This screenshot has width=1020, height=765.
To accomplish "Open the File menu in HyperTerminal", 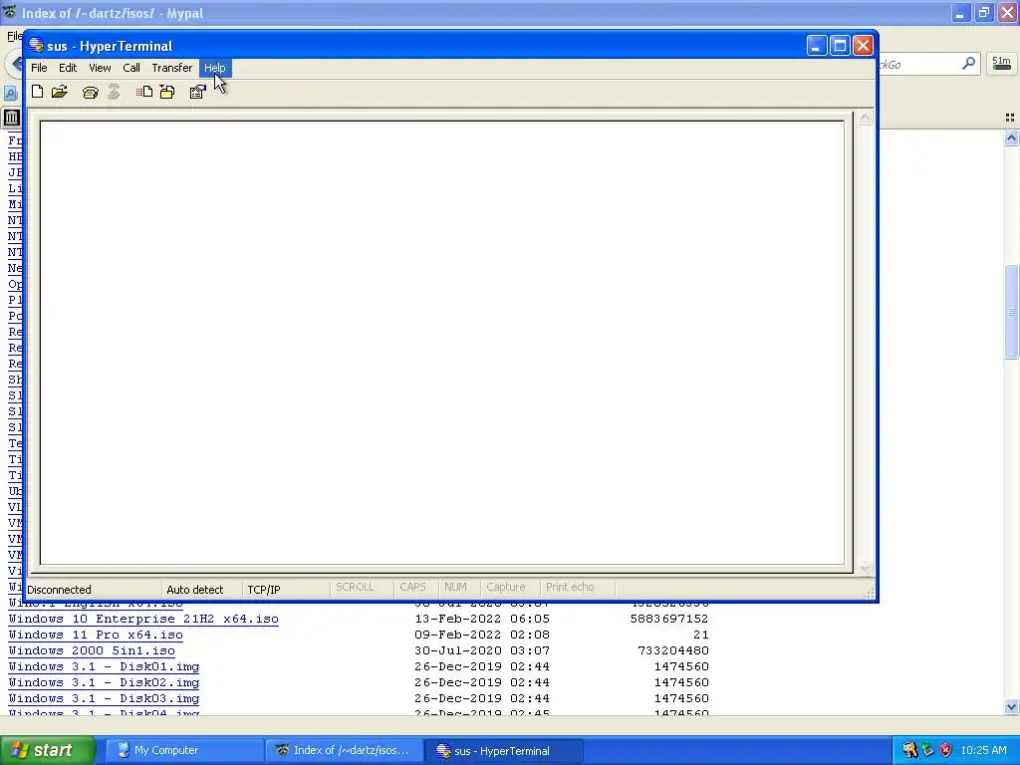I will click(39, 68).
